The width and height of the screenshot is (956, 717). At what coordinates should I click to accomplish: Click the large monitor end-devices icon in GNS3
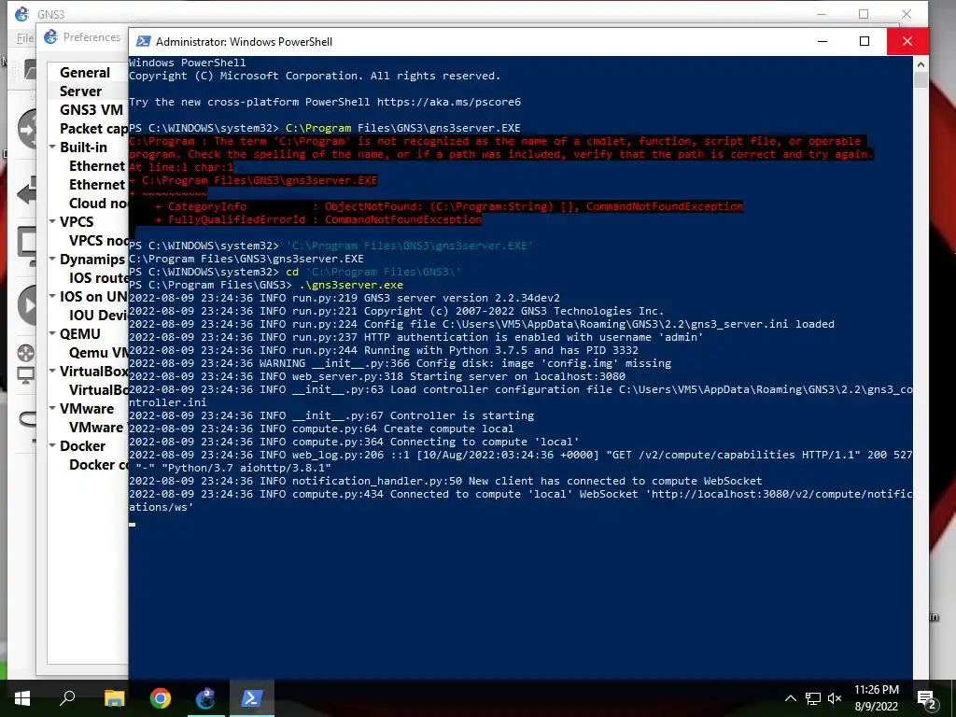coord(28,246)
